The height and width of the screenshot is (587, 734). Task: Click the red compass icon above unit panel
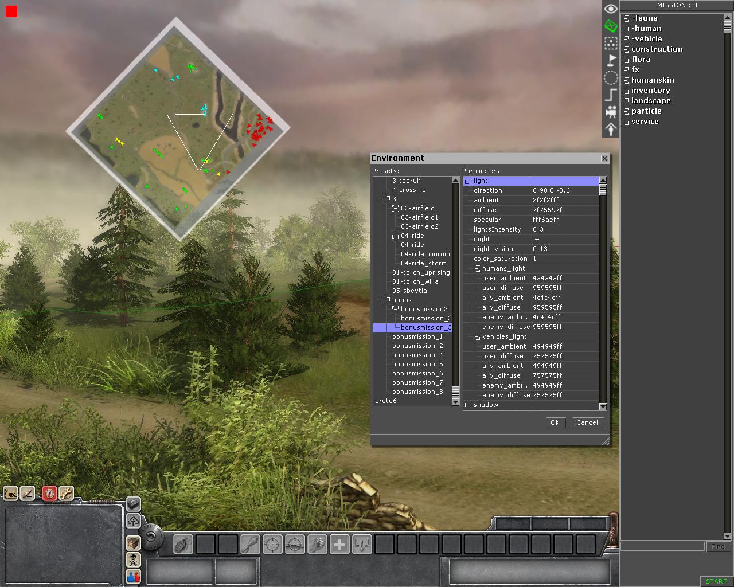click(x=49, y=493)
